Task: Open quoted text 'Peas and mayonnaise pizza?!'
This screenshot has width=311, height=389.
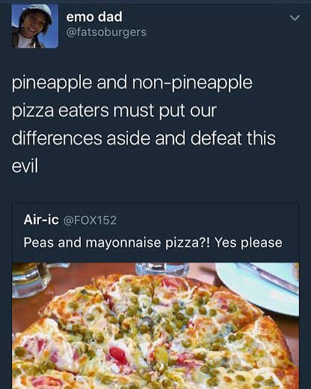Action: (117, 242)
